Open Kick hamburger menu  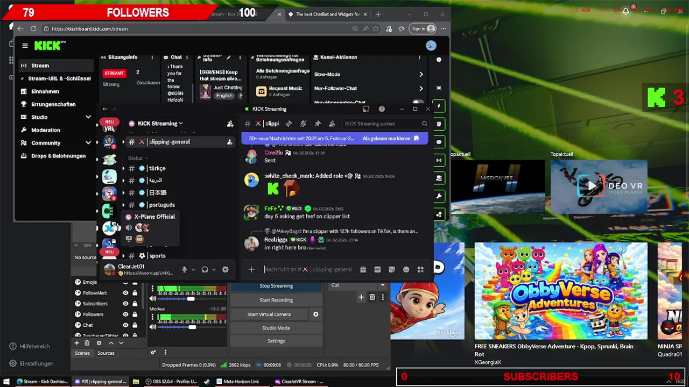[x=25, y=46]
